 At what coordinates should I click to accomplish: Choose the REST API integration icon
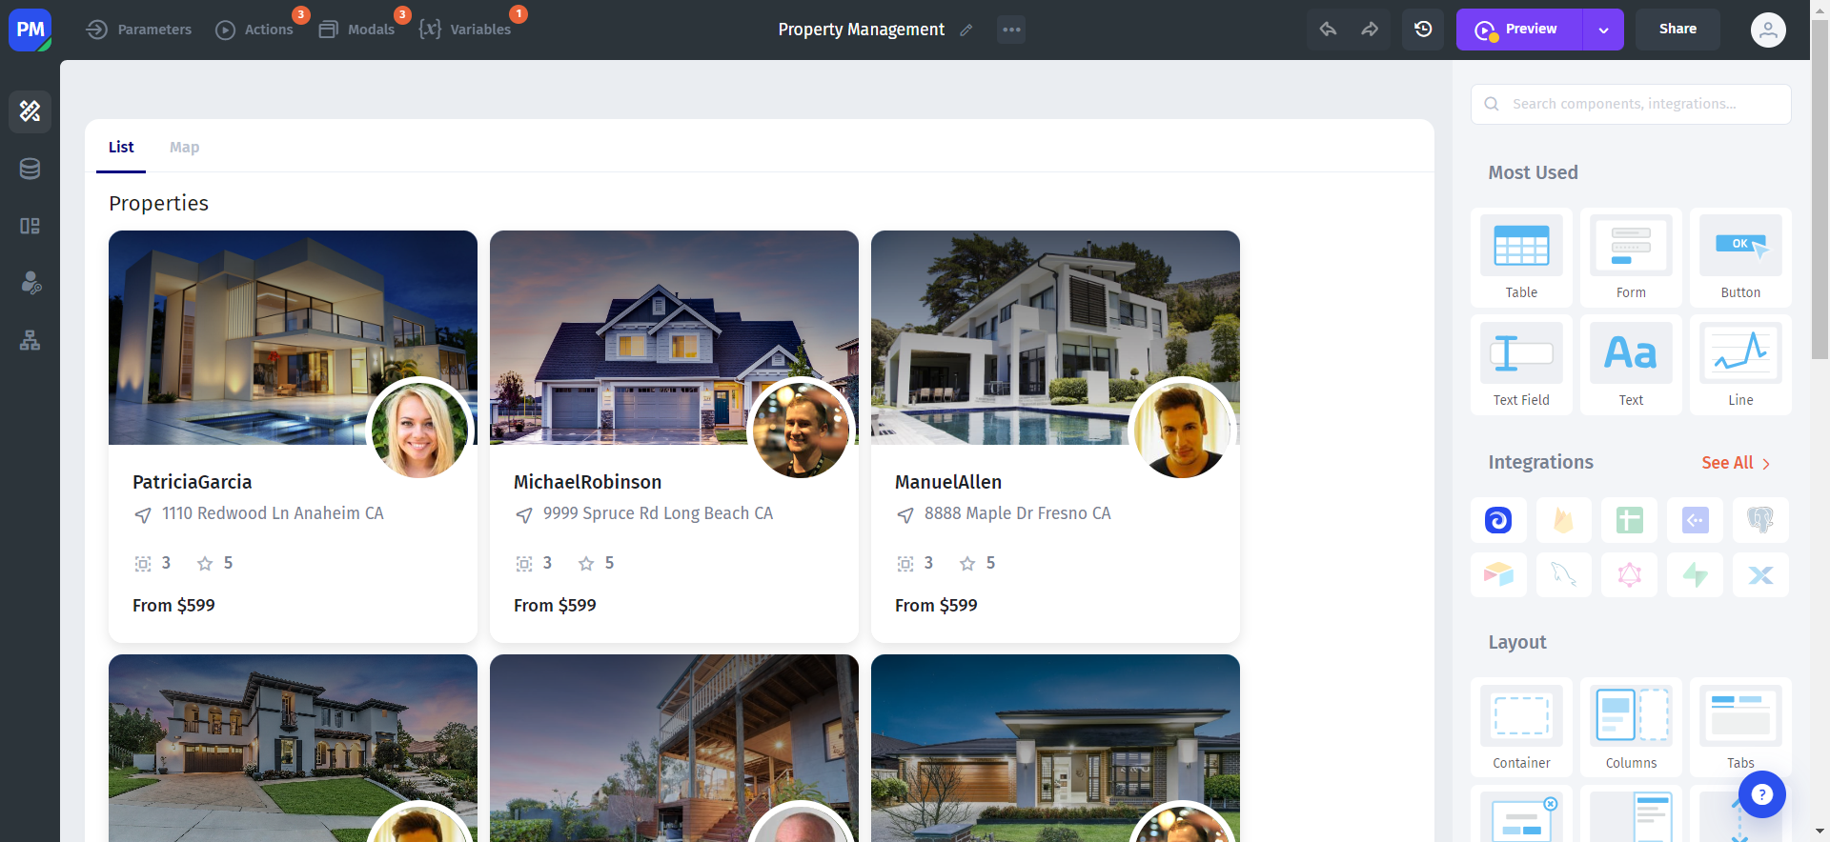coord(1696,520)
